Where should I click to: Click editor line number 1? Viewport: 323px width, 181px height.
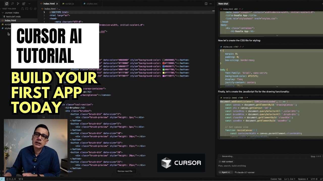click(x=44, y=12)
